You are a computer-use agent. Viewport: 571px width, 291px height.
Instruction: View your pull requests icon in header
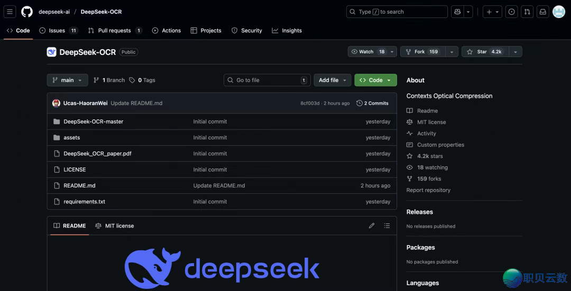[x=527, y=12]
